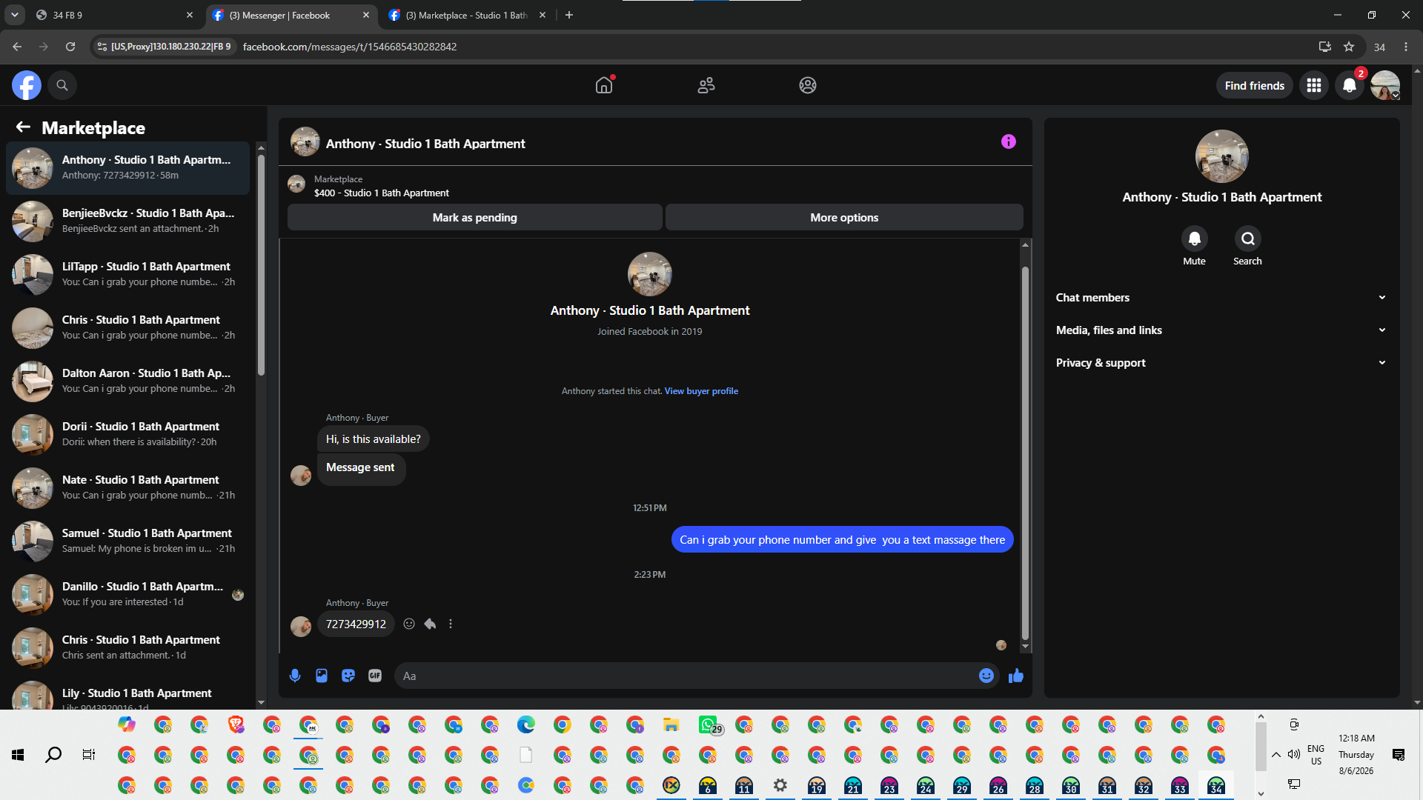Click the browser address bar URL
Viewport: 1423px width, 800px height.
(350, 47)
